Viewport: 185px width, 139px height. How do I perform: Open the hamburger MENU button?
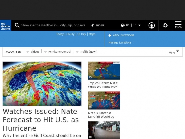(179, 25)
